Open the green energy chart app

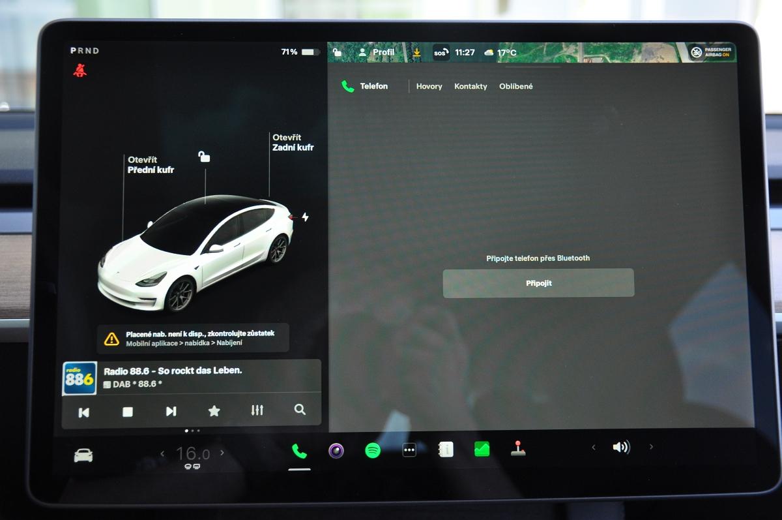[482, 449]
